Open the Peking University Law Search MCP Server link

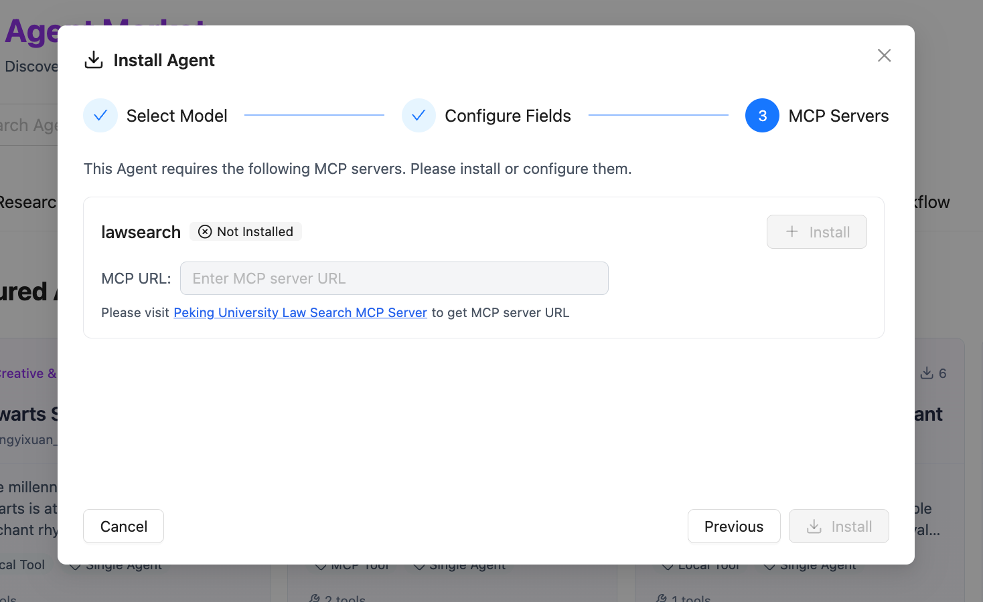tap(300, 312)
